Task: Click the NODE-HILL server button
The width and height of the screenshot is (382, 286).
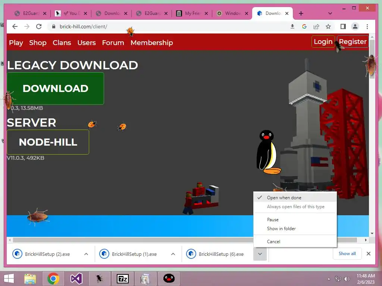Action: [x=48, y=142]
